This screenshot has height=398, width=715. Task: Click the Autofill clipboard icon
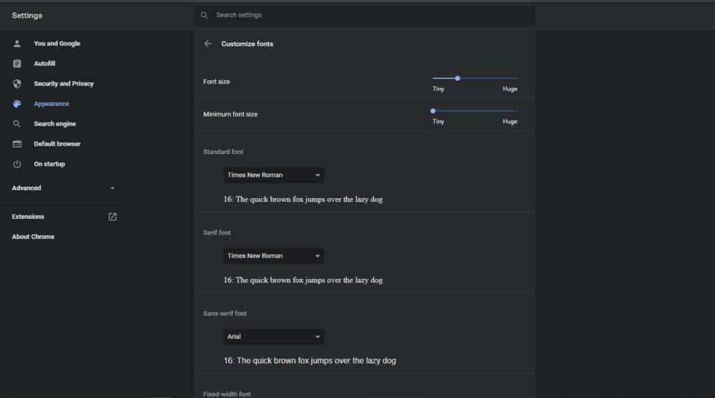coord(17,63)
